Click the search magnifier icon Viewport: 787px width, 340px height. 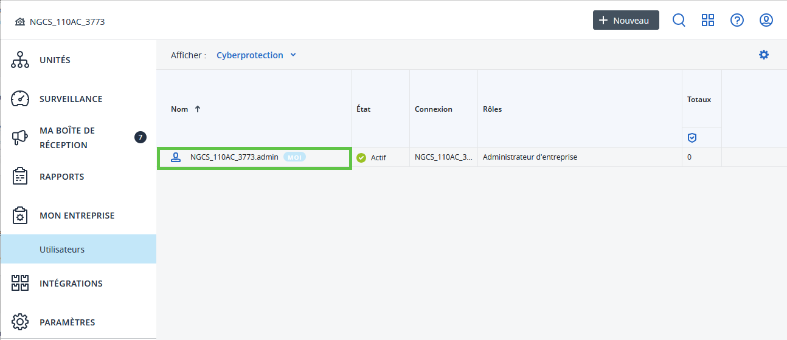(679, 20)
